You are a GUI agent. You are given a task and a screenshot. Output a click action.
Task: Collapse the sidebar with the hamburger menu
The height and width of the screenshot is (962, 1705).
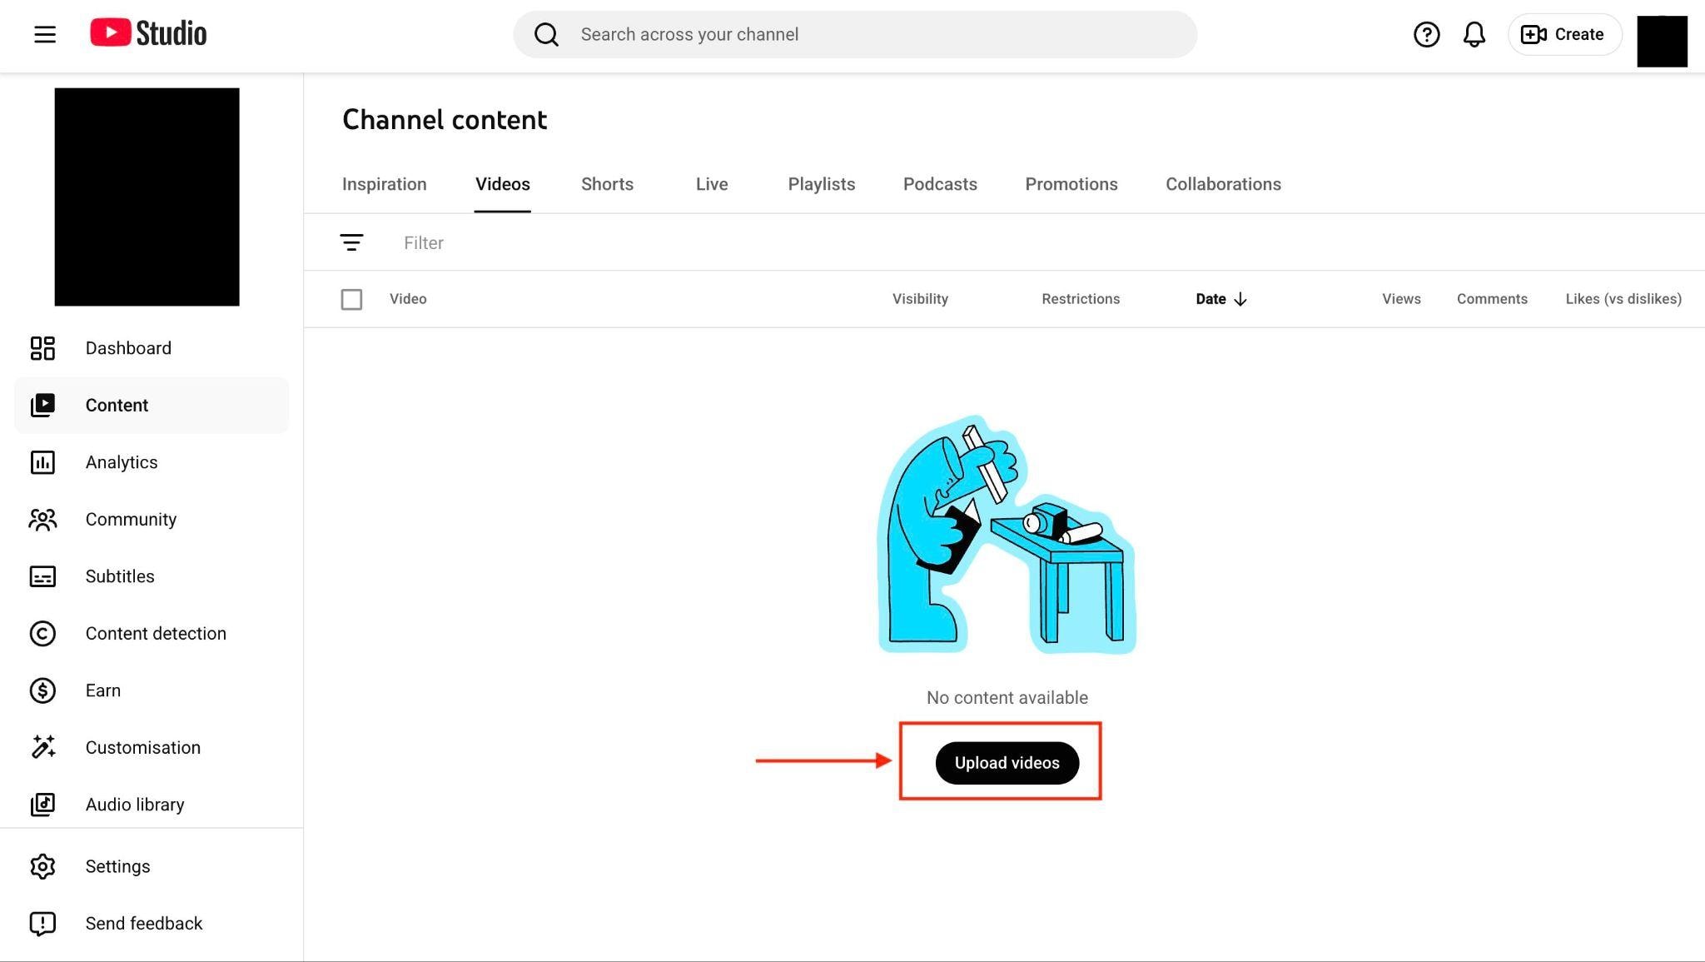(x=44, y=34)
